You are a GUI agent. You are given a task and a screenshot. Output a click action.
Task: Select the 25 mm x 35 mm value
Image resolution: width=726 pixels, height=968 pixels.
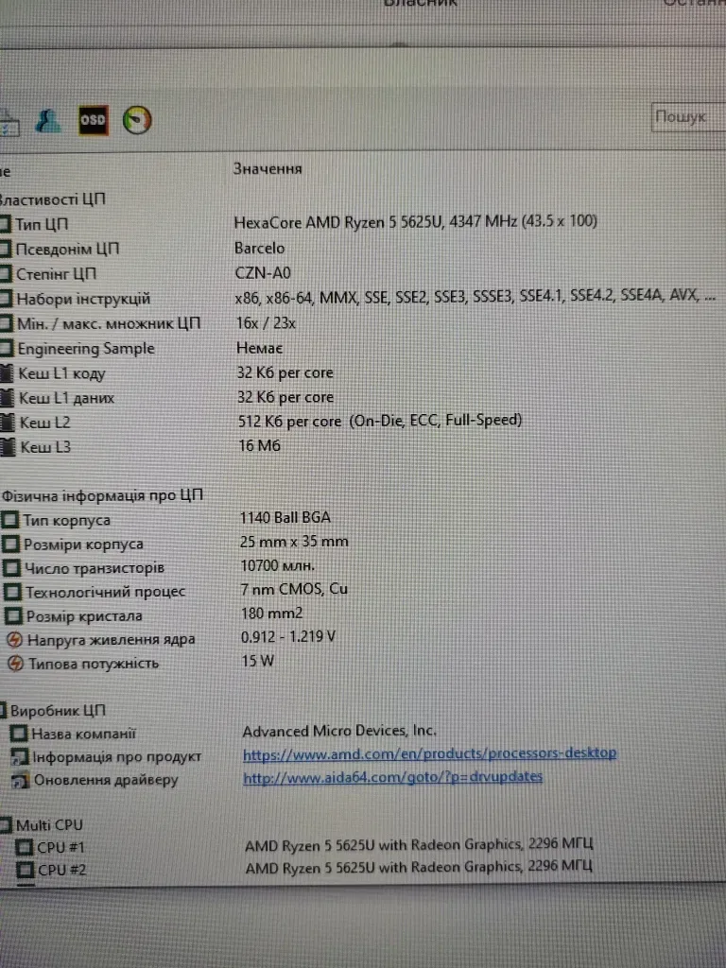[294, 542]
